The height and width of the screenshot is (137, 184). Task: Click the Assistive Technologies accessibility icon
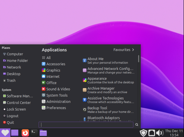(85, 100)
